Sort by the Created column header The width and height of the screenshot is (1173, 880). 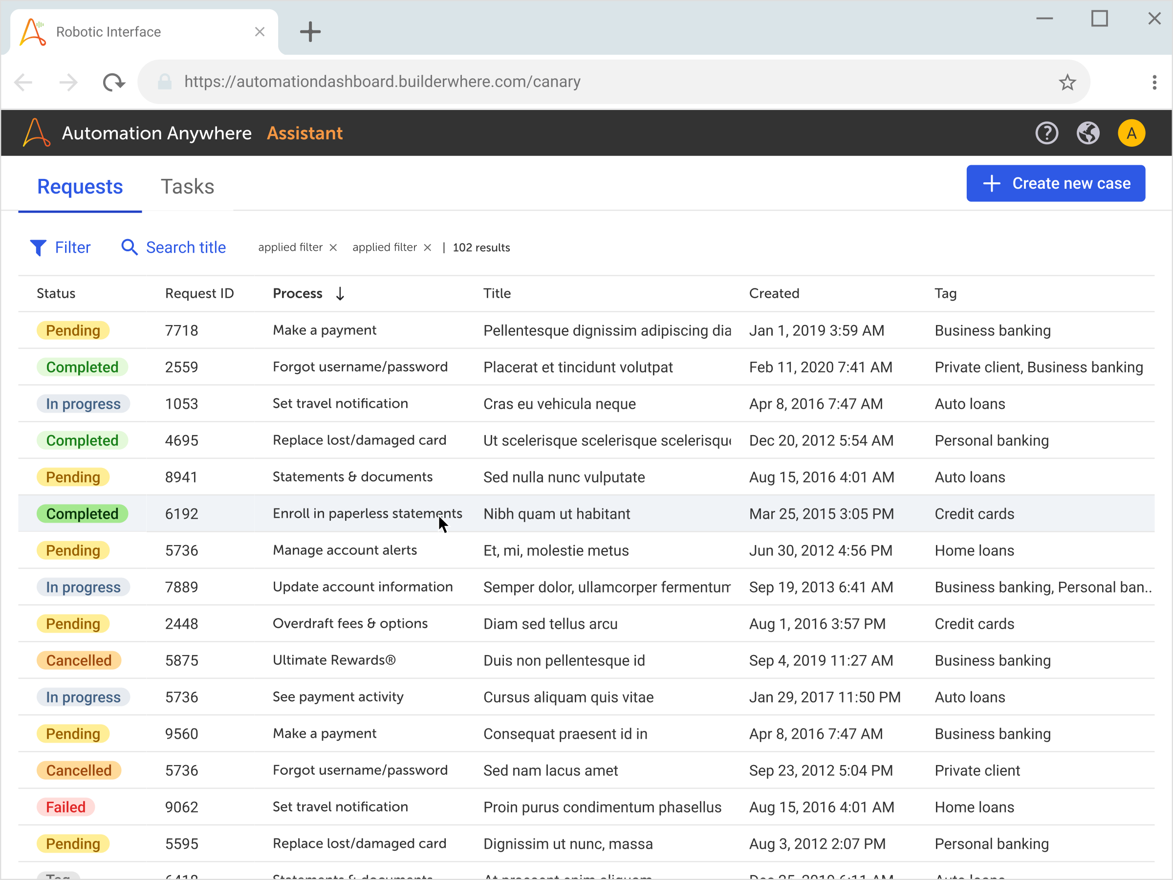pyautogui.click(x=774, y=293)
